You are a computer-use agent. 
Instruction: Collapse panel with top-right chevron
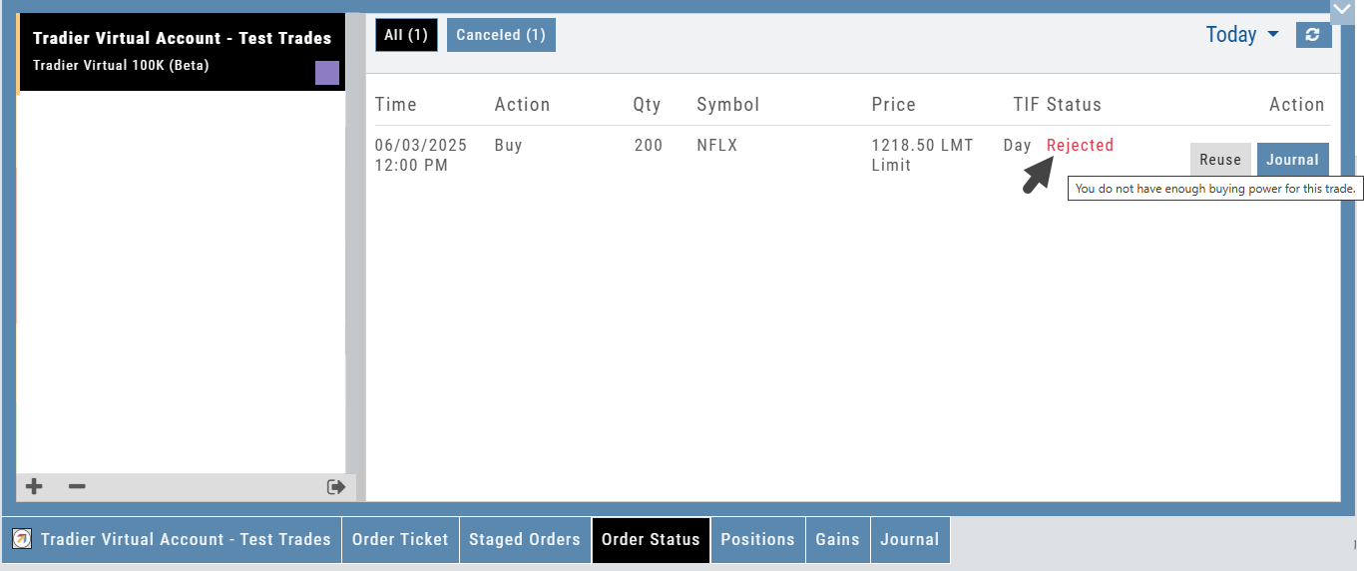1342,10
